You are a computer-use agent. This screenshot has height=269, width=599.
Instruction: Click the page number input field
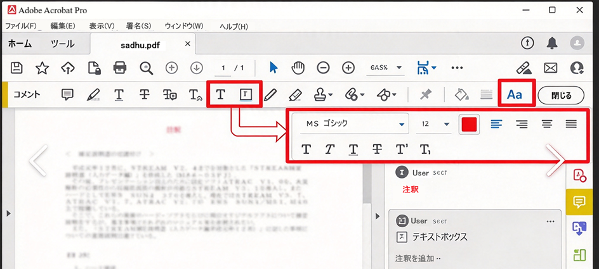pyautogui.click(x=223, y=68)
